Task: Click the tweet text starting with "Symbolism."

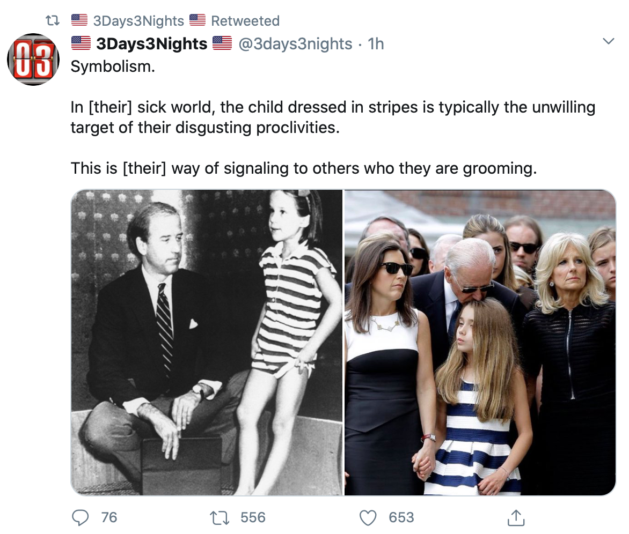Action: 113,68
